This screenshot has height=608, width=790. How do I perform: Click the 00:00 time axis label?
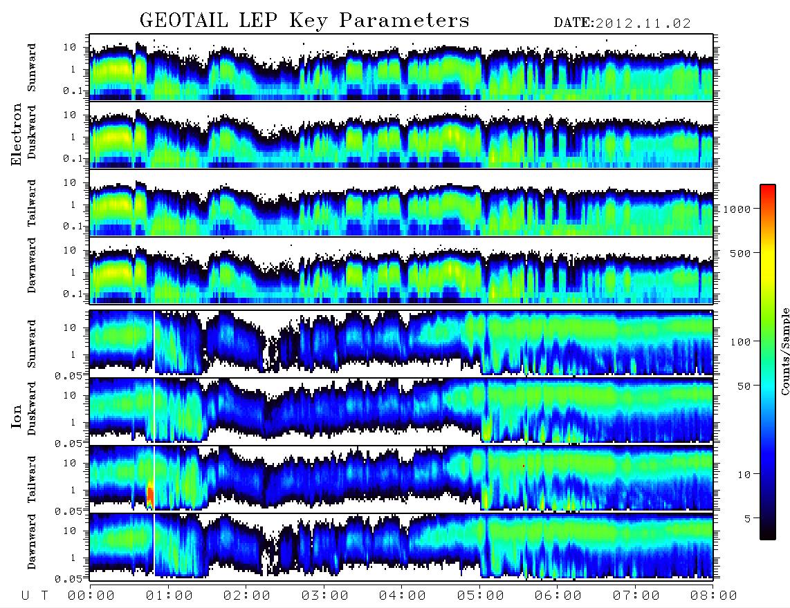[91, 596]
